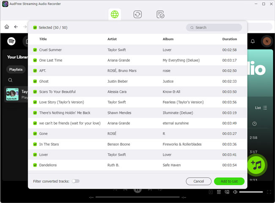
Task: Uncheck the Dandelions track checkbox
Action: (x=35, y=165)
